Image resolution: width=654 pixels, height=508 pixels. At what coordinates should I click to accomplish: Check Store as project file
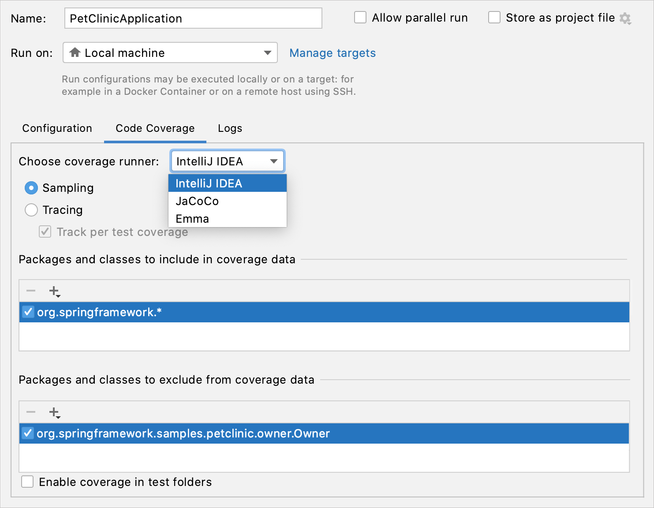tap(494, 17)
